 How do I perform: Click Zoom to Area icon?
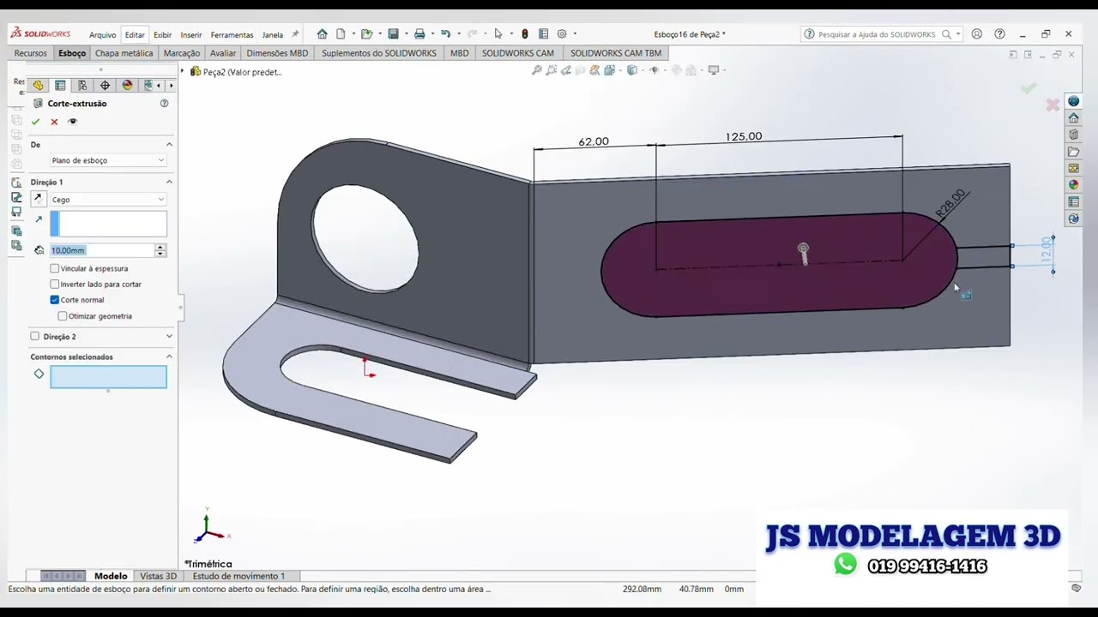coord(552,70)
